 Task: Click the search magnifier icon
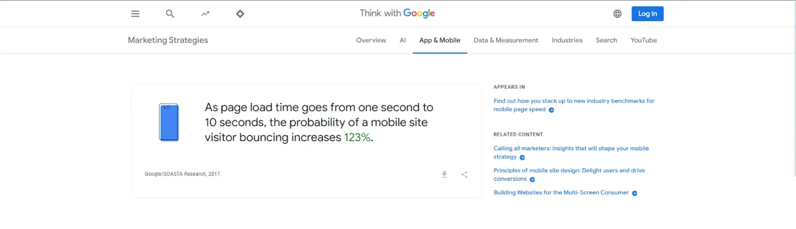170,14
